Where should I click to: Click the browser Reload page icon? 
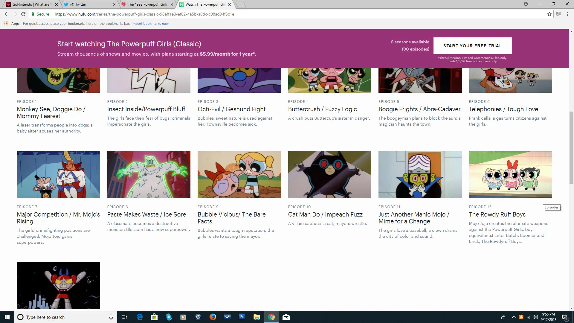[23, 14]
